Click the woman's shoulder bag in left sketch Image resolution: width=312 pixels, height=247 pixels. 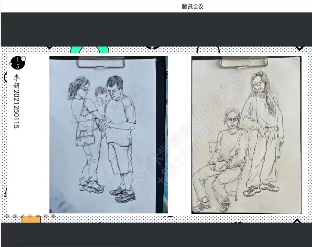[85, 139]
